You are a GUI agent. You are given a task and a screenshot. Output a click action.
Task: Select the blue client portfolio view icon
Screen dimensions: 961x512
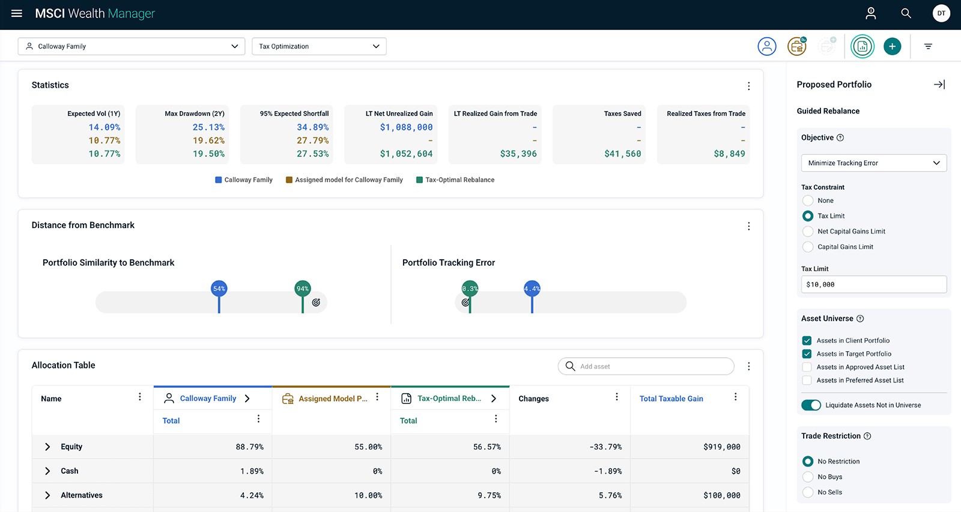click(x=767, y=46)
